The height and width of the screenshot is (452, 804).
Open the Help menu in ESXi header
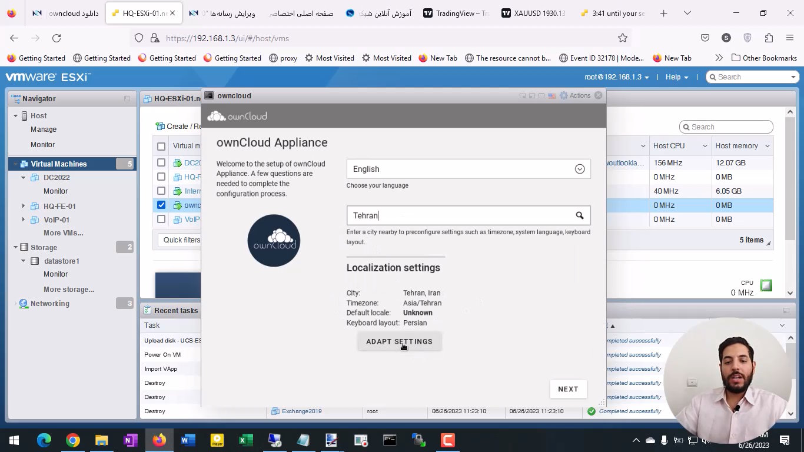coord(677,77)
